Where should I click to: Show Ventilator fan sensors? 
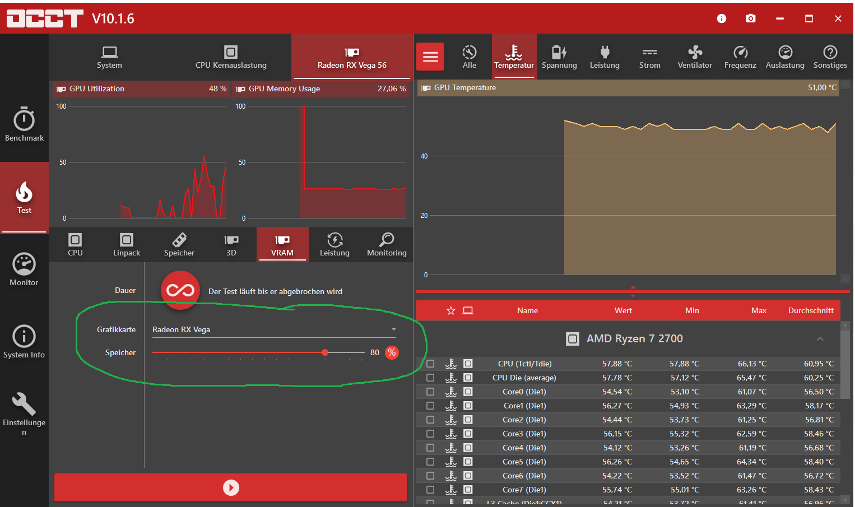coord(695,57)
